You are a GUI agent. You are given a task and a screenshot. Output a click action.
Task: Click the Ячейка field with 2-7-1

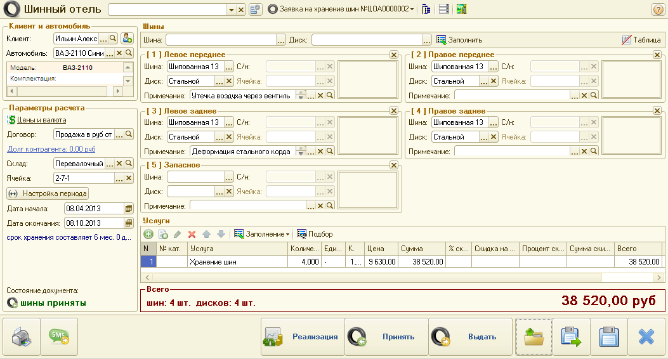click(84, 178)
